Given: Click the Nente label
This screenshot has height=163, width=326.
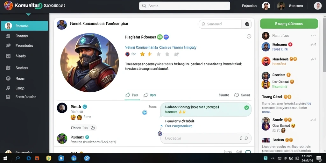Looking at the screenshot, I should pyautogui.click(x=224, y=95).
